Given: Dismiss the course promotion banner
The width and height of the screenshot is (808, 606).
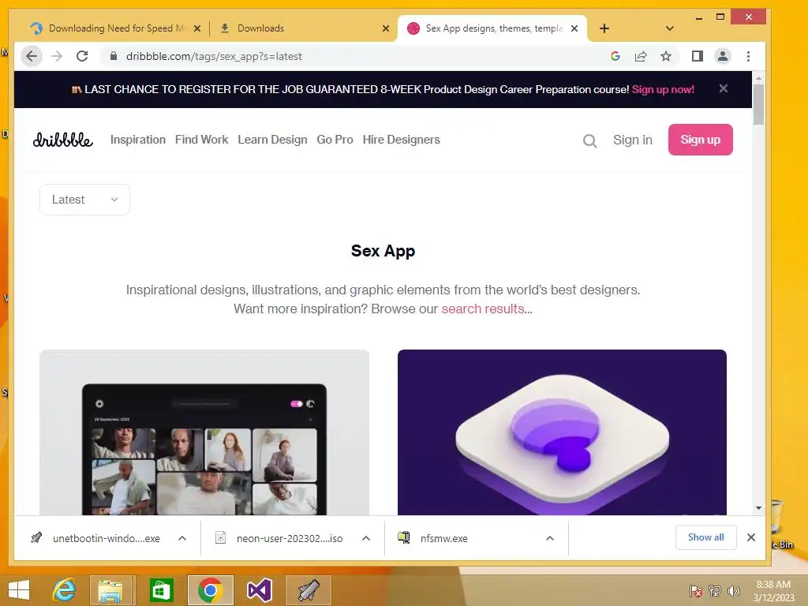Looking at the screenshot, I should pyautogui.click(x=724, y=88).
